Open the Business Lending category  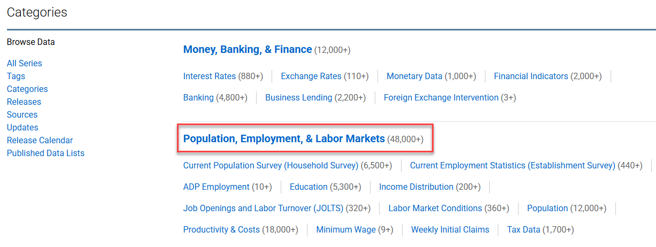[298, 97]
